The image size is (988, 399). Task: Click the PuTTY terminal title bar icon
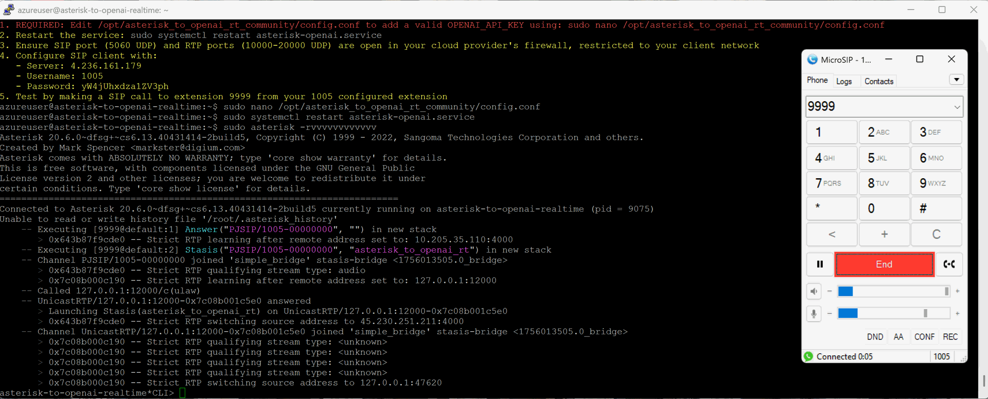[8, 10]
